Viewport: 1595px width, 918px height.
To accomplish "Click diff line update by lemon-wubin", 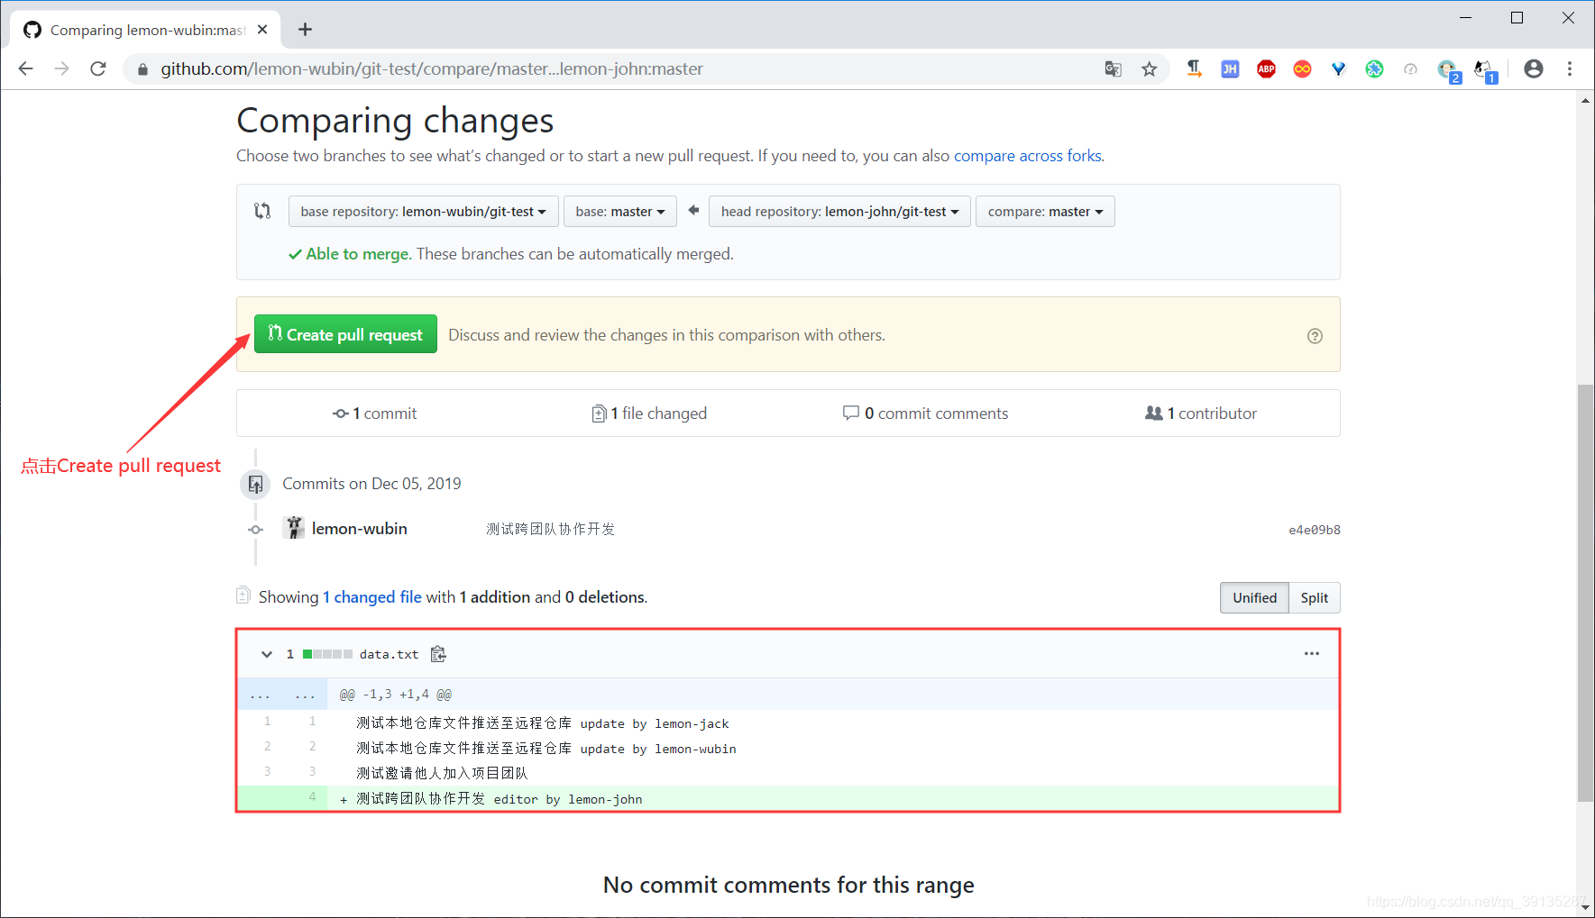I will coord(545,749).
